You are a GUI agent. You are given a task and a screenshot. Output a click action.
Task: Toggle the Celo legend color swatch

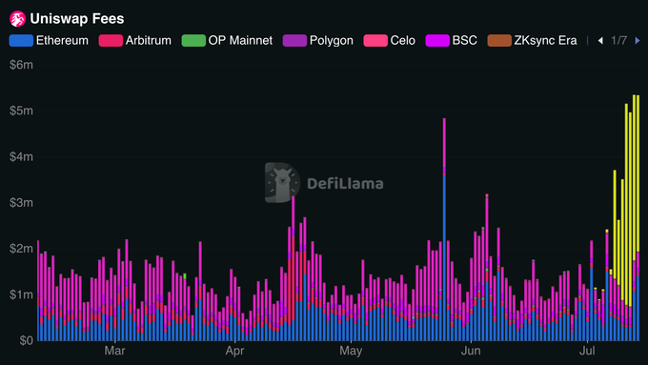(x=375, y=41)
